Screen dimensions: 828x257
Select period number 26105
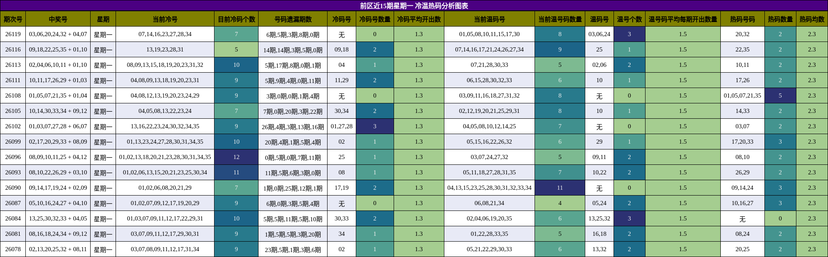13,111
